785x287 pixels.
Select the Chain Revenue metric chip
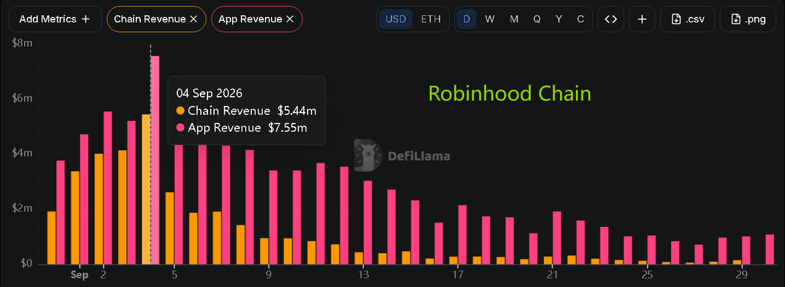tap(156, 19)
